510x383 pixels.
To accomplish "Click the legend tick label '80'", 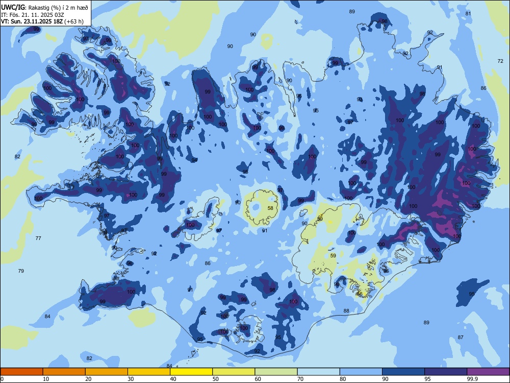I will coord(343,379).
